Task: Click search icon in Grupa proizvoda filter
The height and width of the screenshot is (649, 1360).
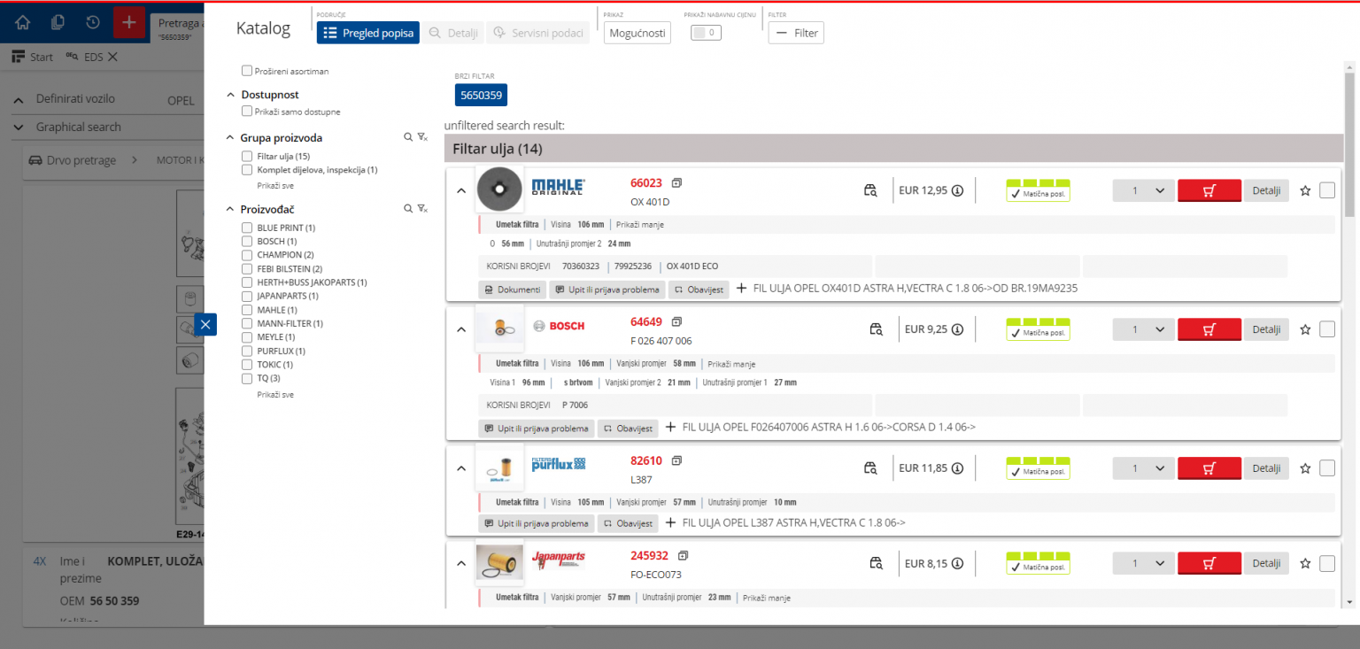Action: pyautogui.click(x=408, y=137)
